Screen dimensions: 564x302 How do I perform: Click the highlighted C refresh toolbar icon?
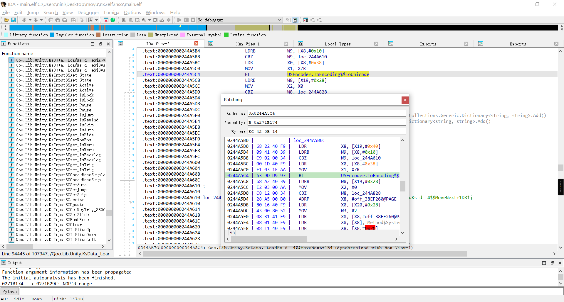[x=295, y=20]
